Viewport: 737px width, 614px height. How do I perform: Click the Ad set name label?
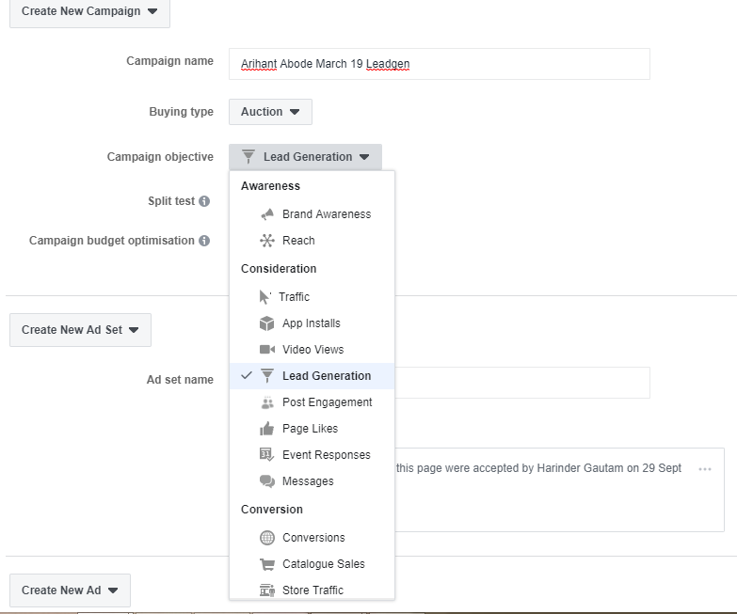point(180,380)
